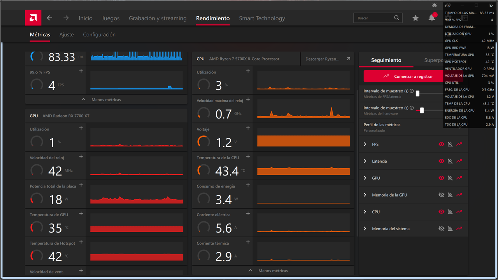Click plus icon on CPU Utilización
Screen dimensions: 498x280
click(248, 71)
